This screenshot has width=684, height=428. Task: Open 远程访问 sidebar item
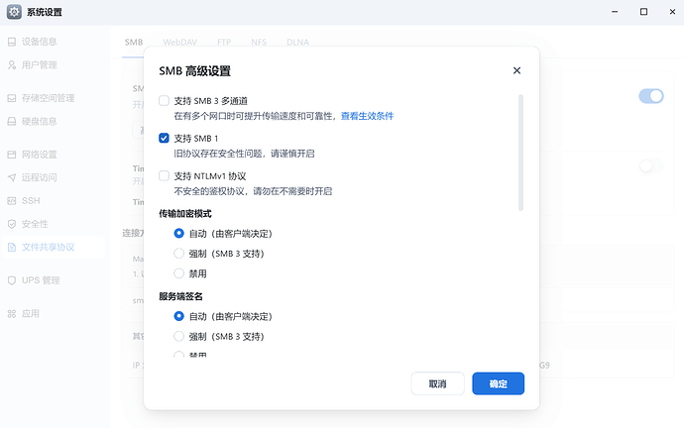(x=39, y=177)
